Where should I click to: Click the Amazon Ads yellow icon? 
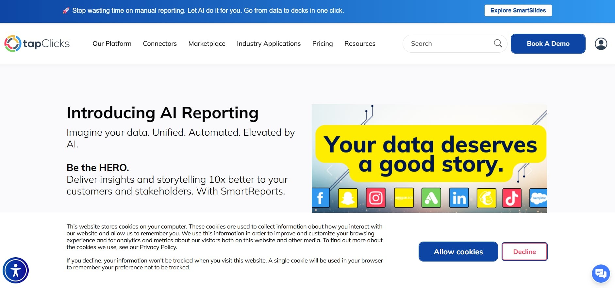coord(404,198)
